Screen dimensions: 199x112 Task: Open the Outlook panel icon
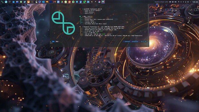(43, 2)
